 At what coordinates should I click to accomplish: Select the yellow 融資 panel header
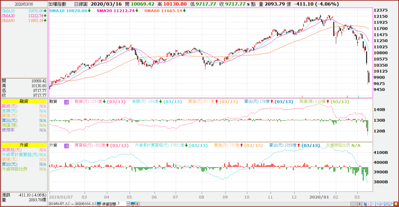coord(24,101)
